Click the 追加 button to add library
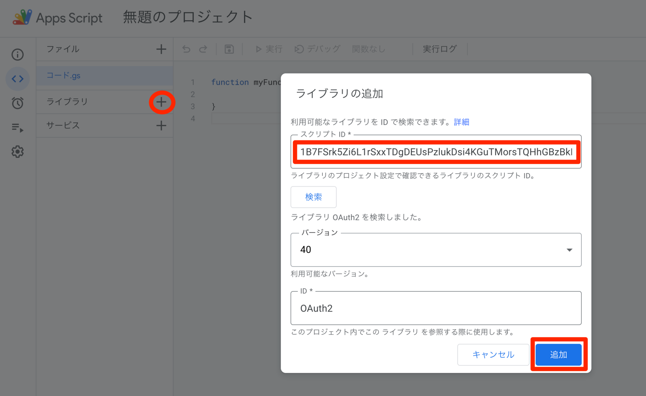The image size is (646, 396). [558, 354]
